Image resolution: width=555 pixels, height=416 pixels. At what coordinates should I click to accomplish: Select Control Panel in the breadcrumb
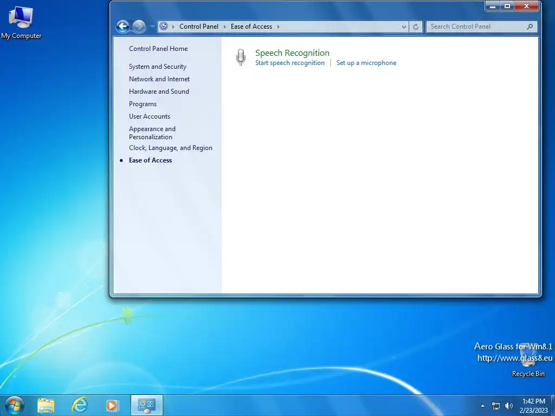tap(198, 27)
